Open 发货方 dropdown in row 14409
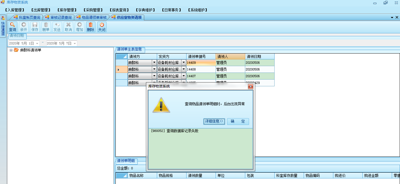Screen dimensions: 400x184 184,63
